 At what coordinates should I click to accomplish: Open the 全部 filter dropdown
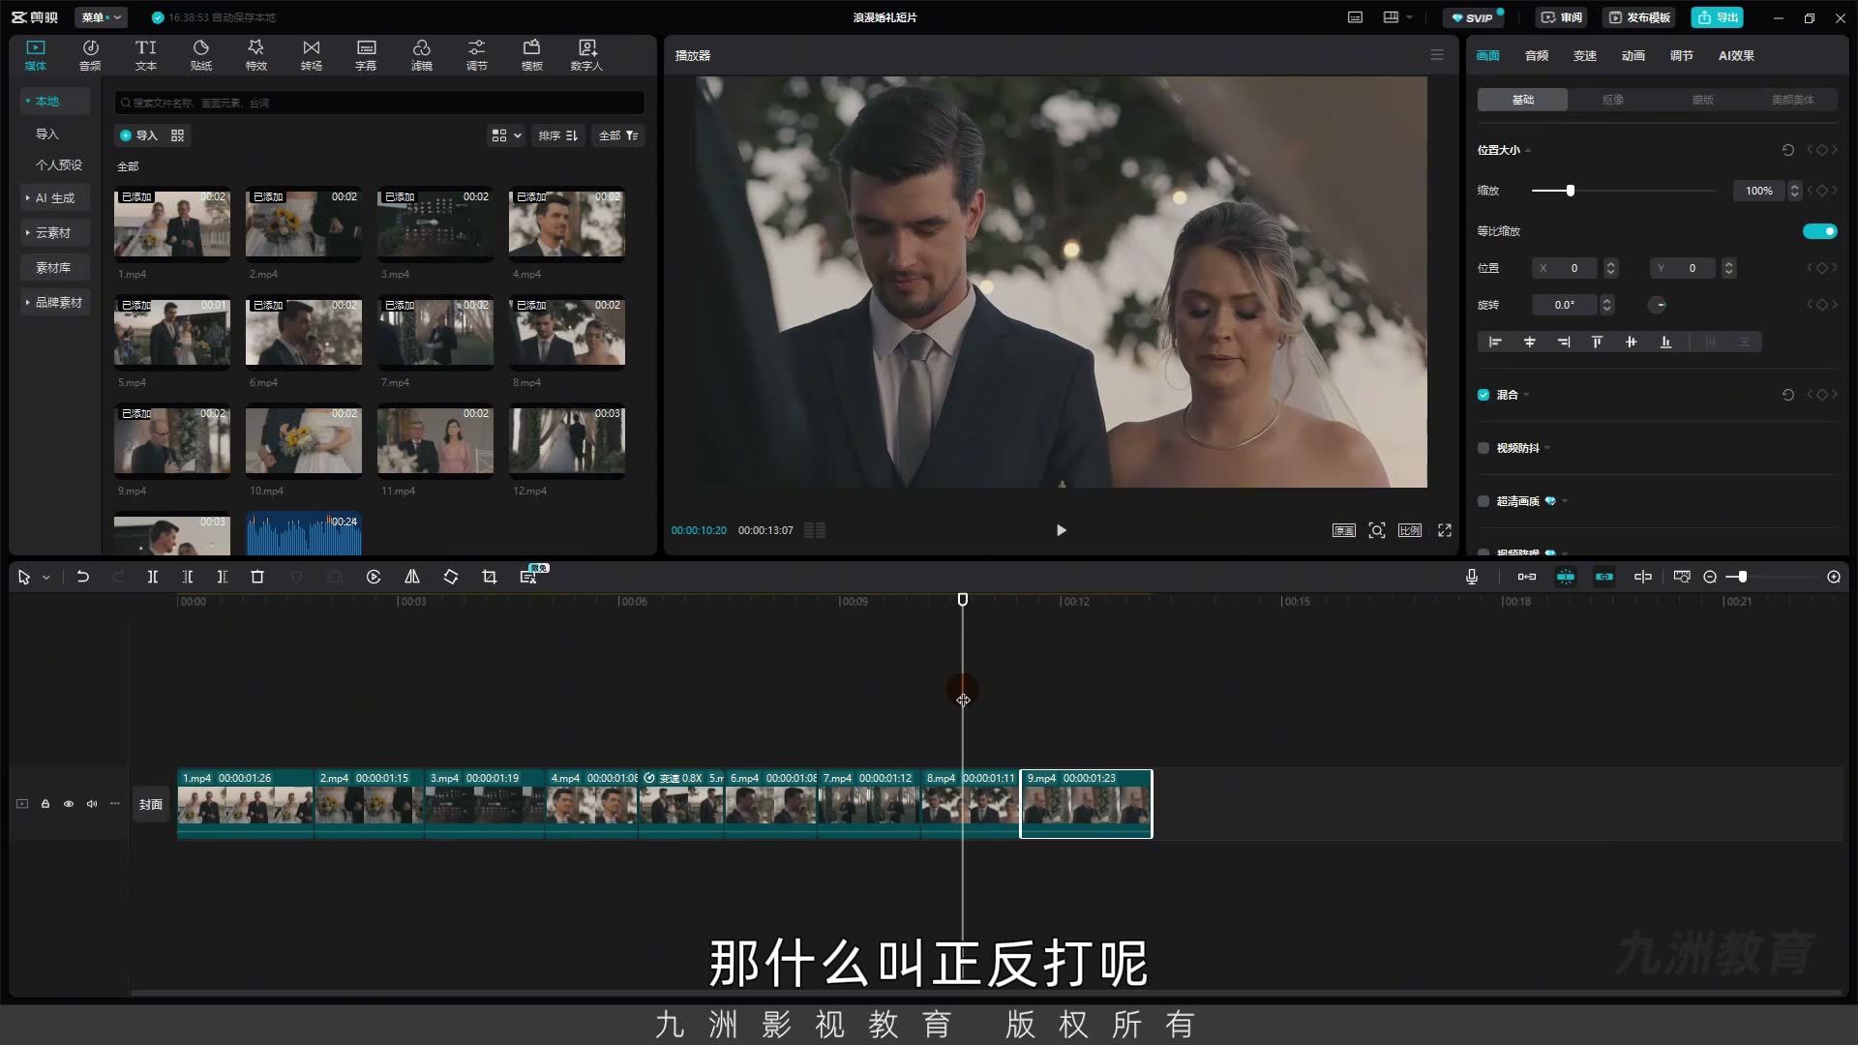click(x=618, y=135)
